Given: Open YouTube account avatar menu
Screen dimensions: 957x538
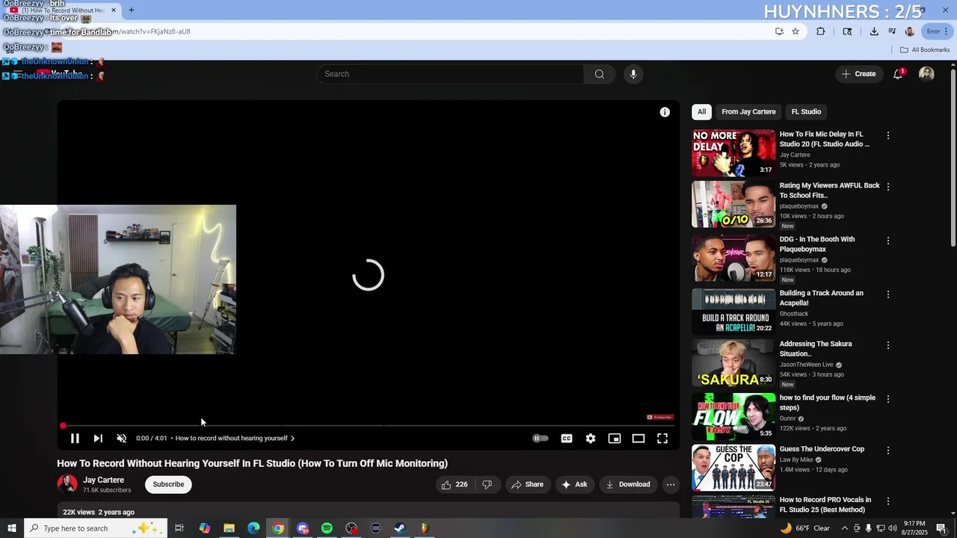Looking at the screenshot, I should point(926,74).
